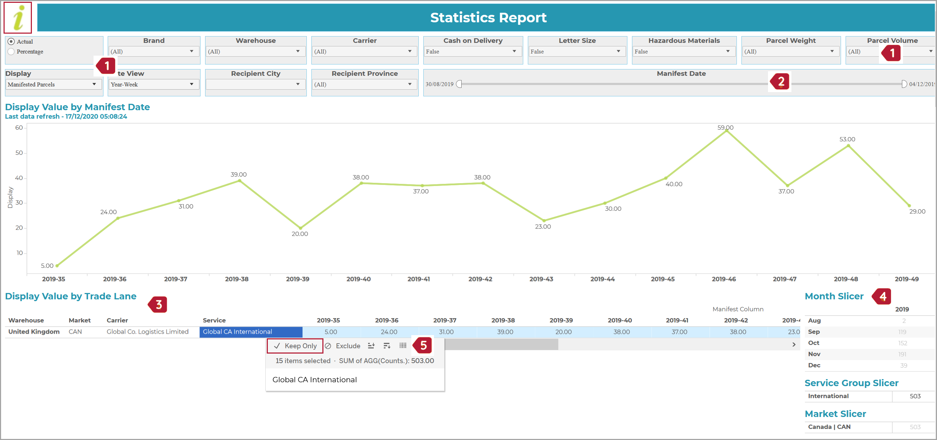Expand the Carrier filter dropdown
The width and height of the screenshot is (937, 440).
(x=365, y=51)
